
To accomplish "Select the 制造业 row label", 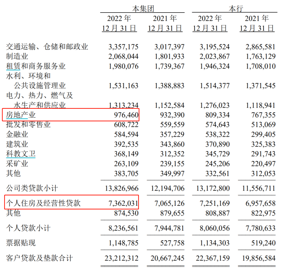I will click(x=17, y=56).
